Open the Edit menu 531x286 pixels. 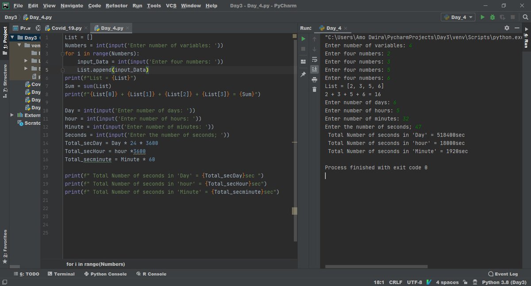[33, 6]
